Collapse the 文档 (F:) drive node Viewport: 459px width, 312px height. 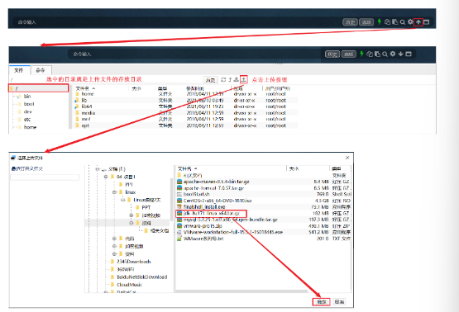tap(98, 169)
